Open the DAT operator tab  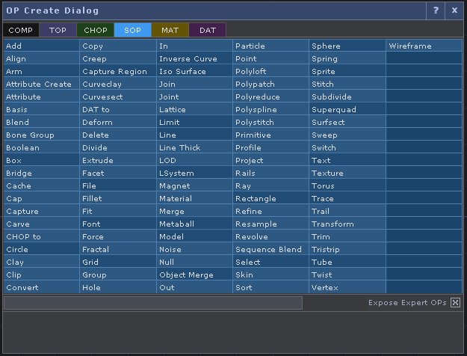(x=207, y=31)
